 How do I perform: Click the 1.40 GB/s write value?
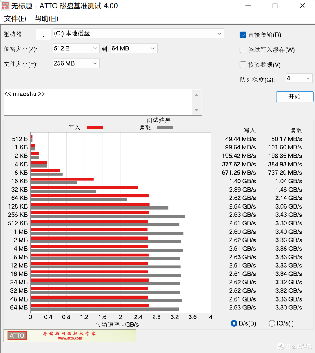[x=243, y=181]
